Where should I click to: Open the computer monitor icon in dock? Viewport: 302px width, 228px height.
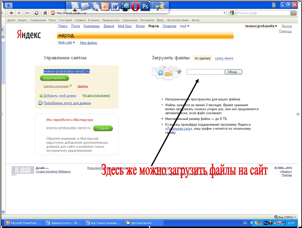click(75, 7)
